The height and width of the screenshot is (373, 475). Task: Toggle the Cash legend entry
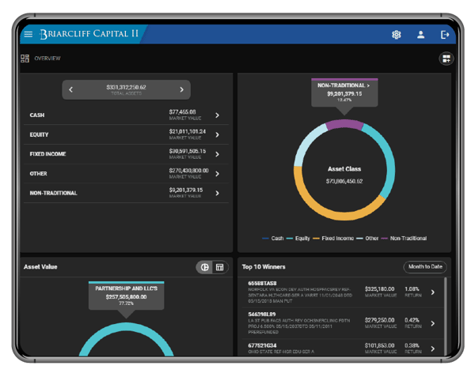[273, 239]
